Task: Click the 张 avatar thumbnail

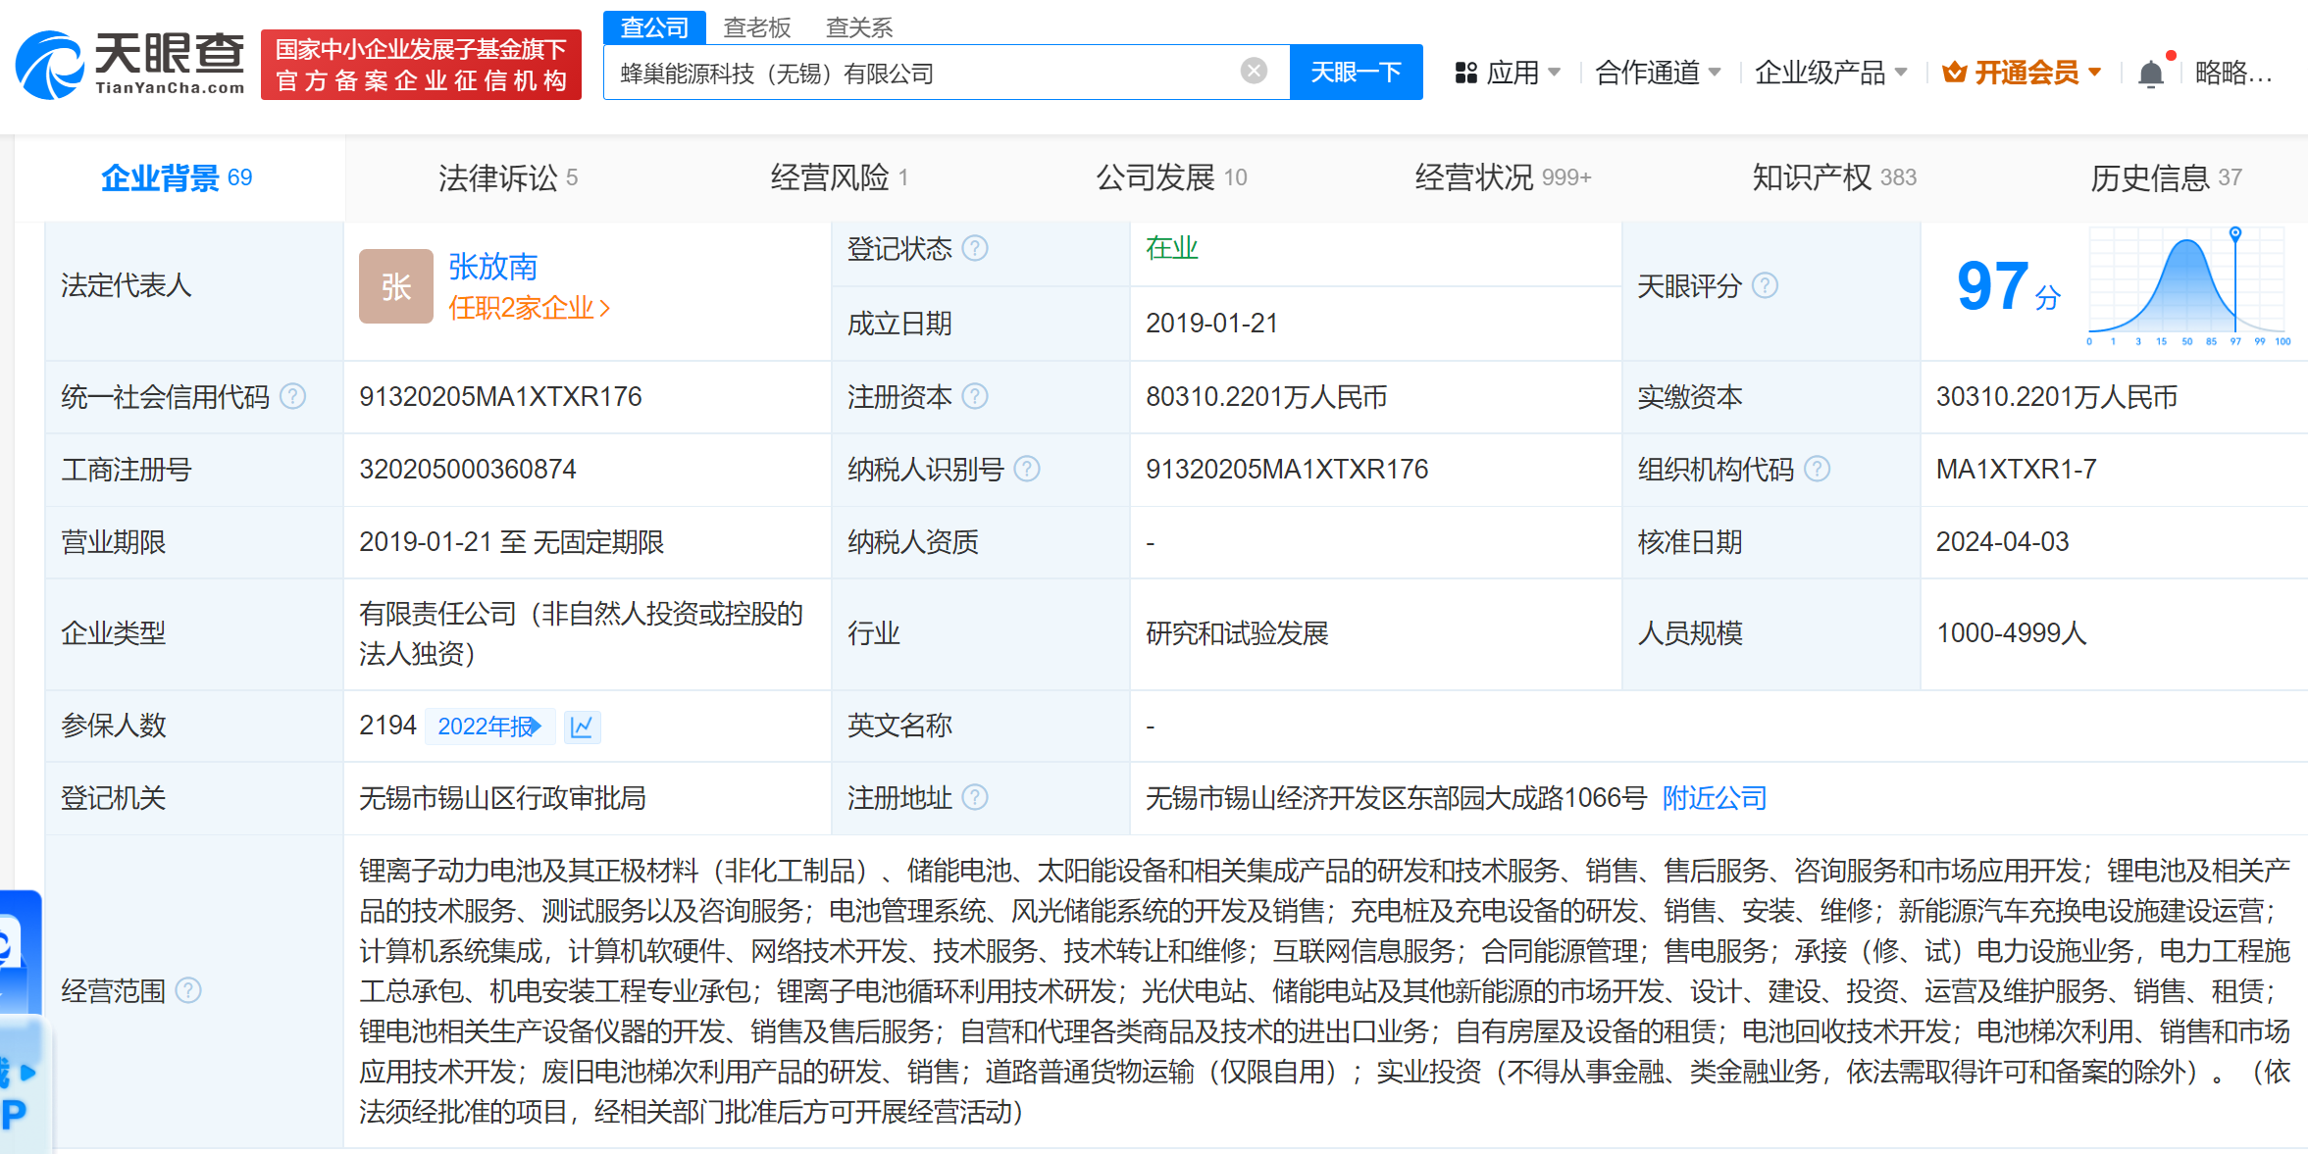Action: (x=395, y=286)
